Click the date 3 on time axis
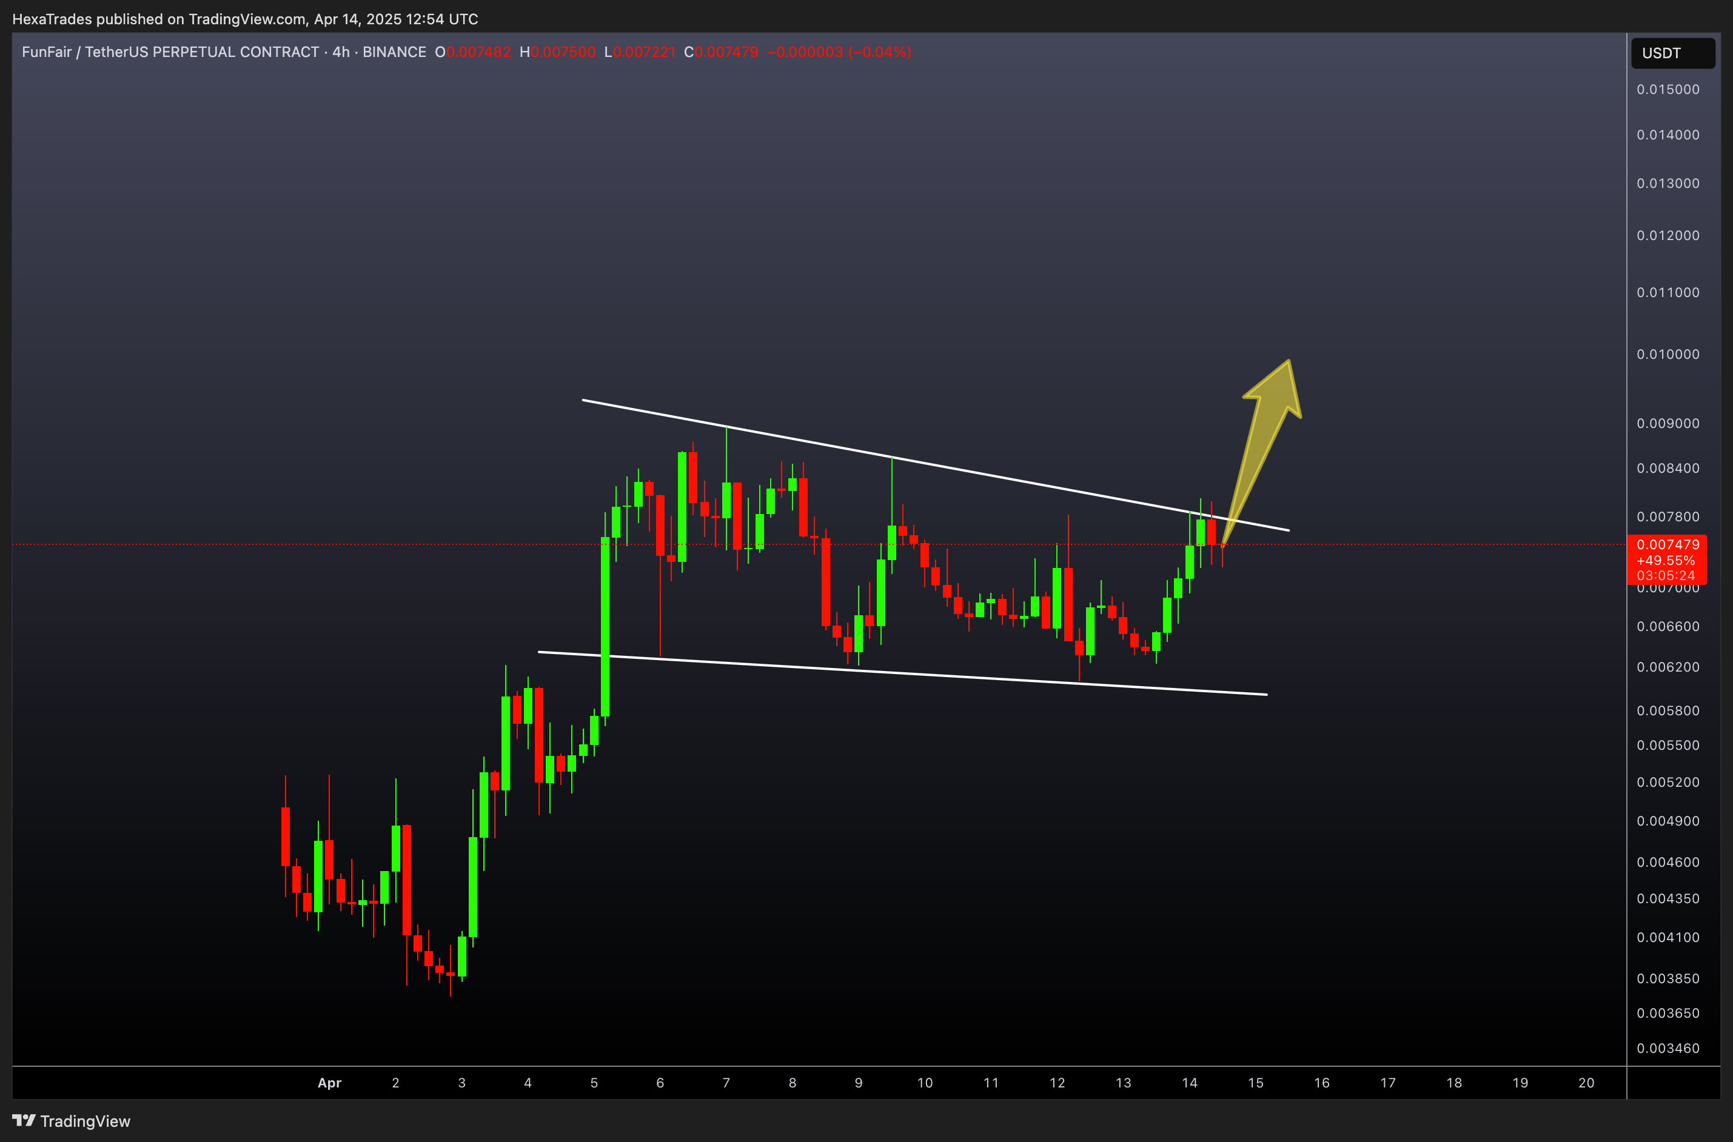Screen dimensions: 1733x1142 click(462, 1083)
